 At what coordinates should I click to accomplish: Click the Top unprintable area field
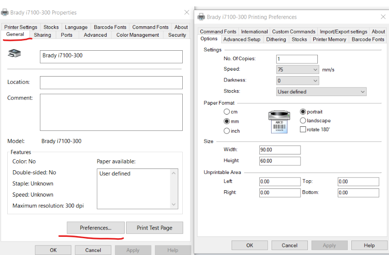pos(358,182)
